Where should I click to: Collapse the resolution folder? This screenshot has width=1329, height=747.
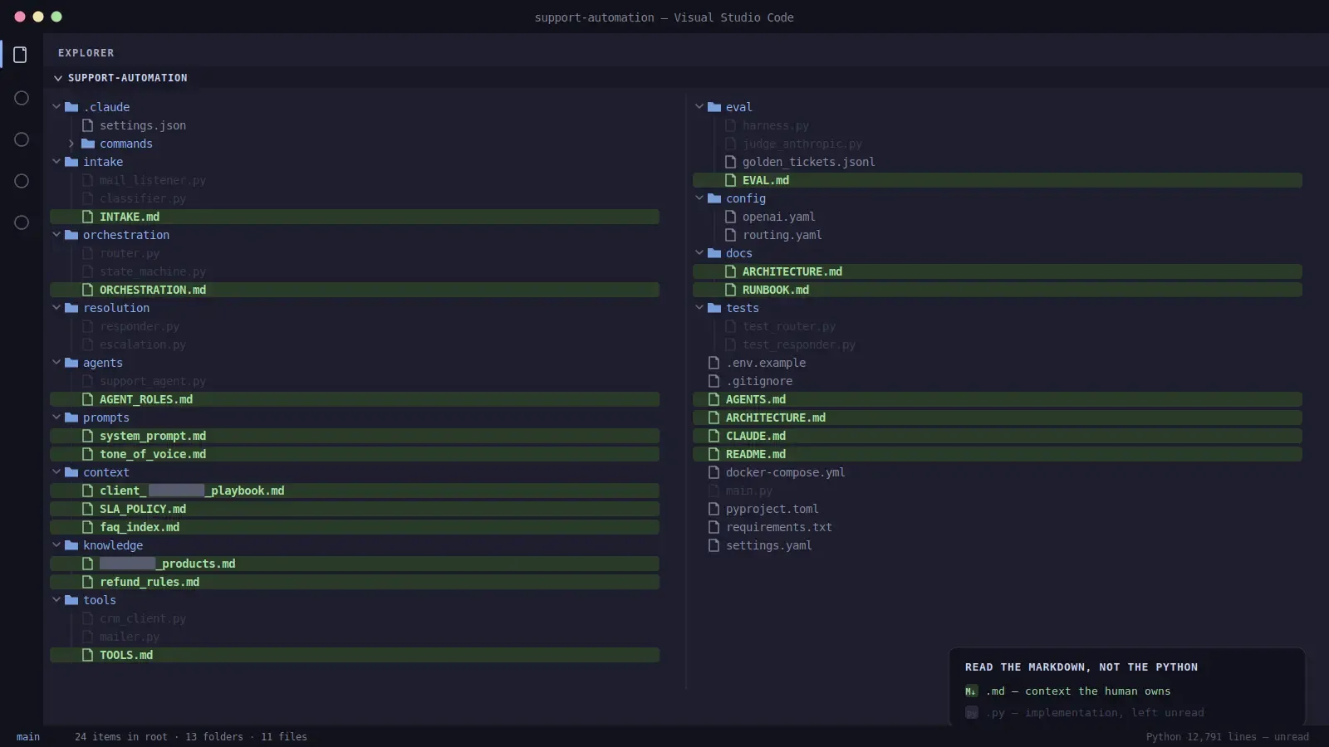tap(56, 308)
